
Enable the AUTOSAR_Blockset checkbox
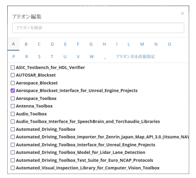point(12,75)
